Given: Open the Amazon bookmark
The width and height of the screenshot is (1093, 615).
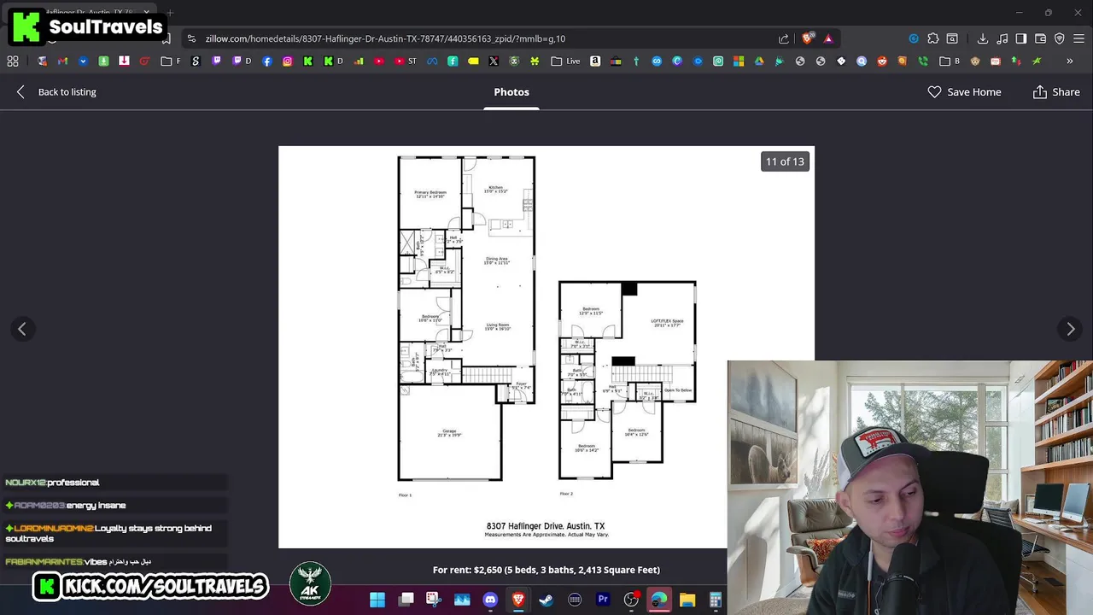Looking at the screenshot, I should 595,61.
